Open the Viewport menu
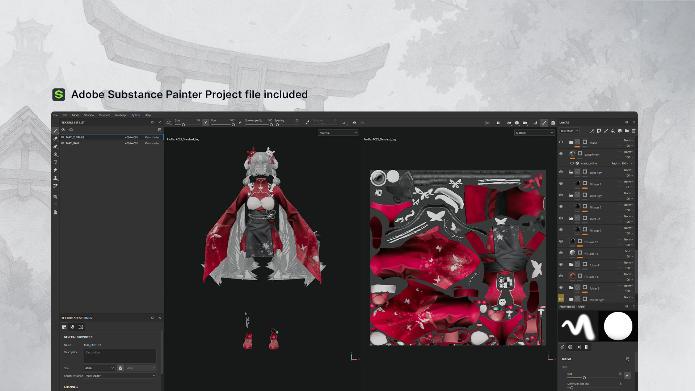This screenshot has height=391, width=695. [x=104, y=115]
